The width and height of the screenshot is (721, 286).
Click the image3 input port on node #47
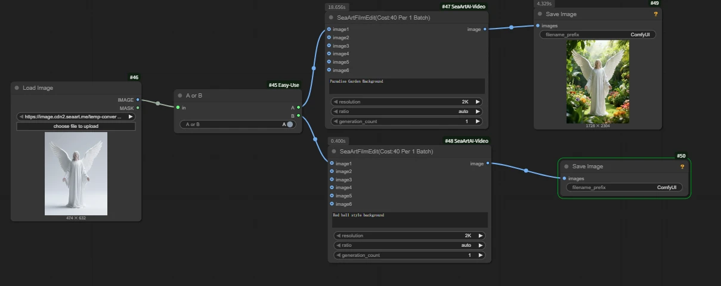(329, 46)
